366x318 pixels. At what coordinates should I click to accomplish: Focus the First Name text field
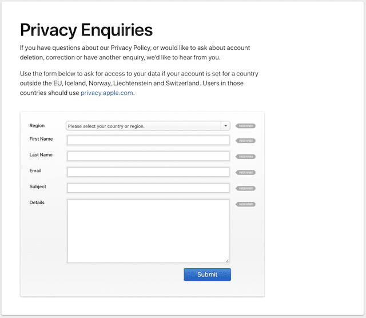(148, 141)
